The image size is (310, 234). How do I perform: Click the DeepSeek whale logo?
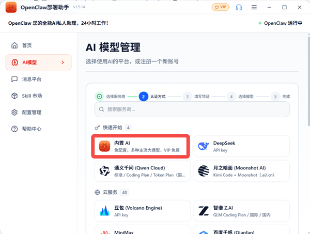pyautogui.click(x=204, y=146)
